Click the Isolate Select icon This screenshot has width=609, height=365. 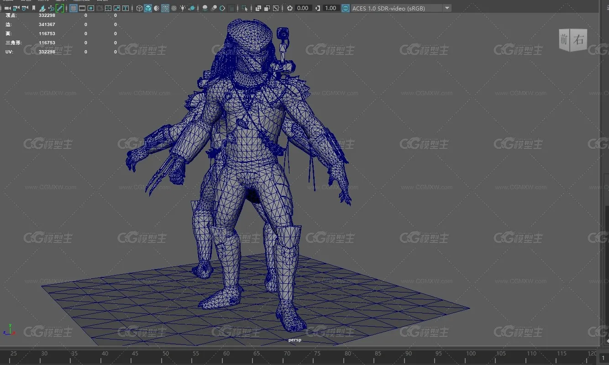tap(245, 8)
